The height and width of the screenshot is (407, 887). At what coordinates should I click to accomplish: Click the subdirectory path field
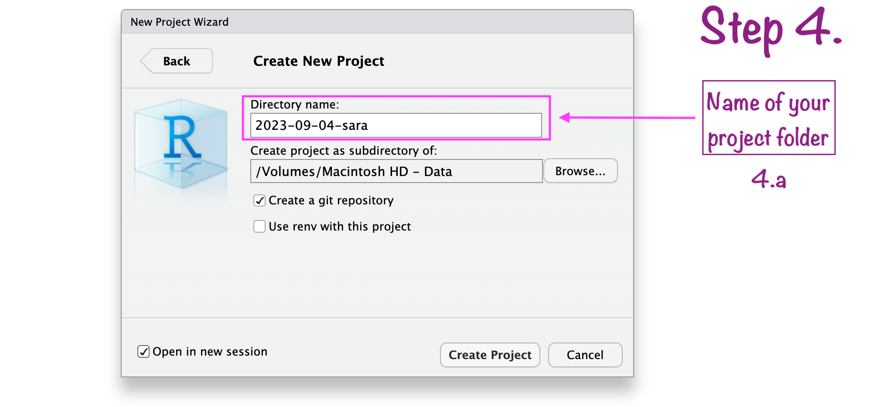pos(396,171)
